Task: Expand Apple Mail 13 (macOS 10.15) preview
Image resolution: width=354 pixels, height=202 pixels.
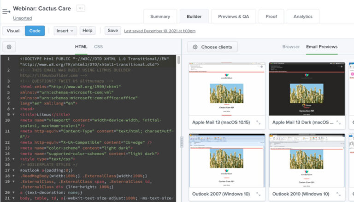Action: [x=258, y=123]
